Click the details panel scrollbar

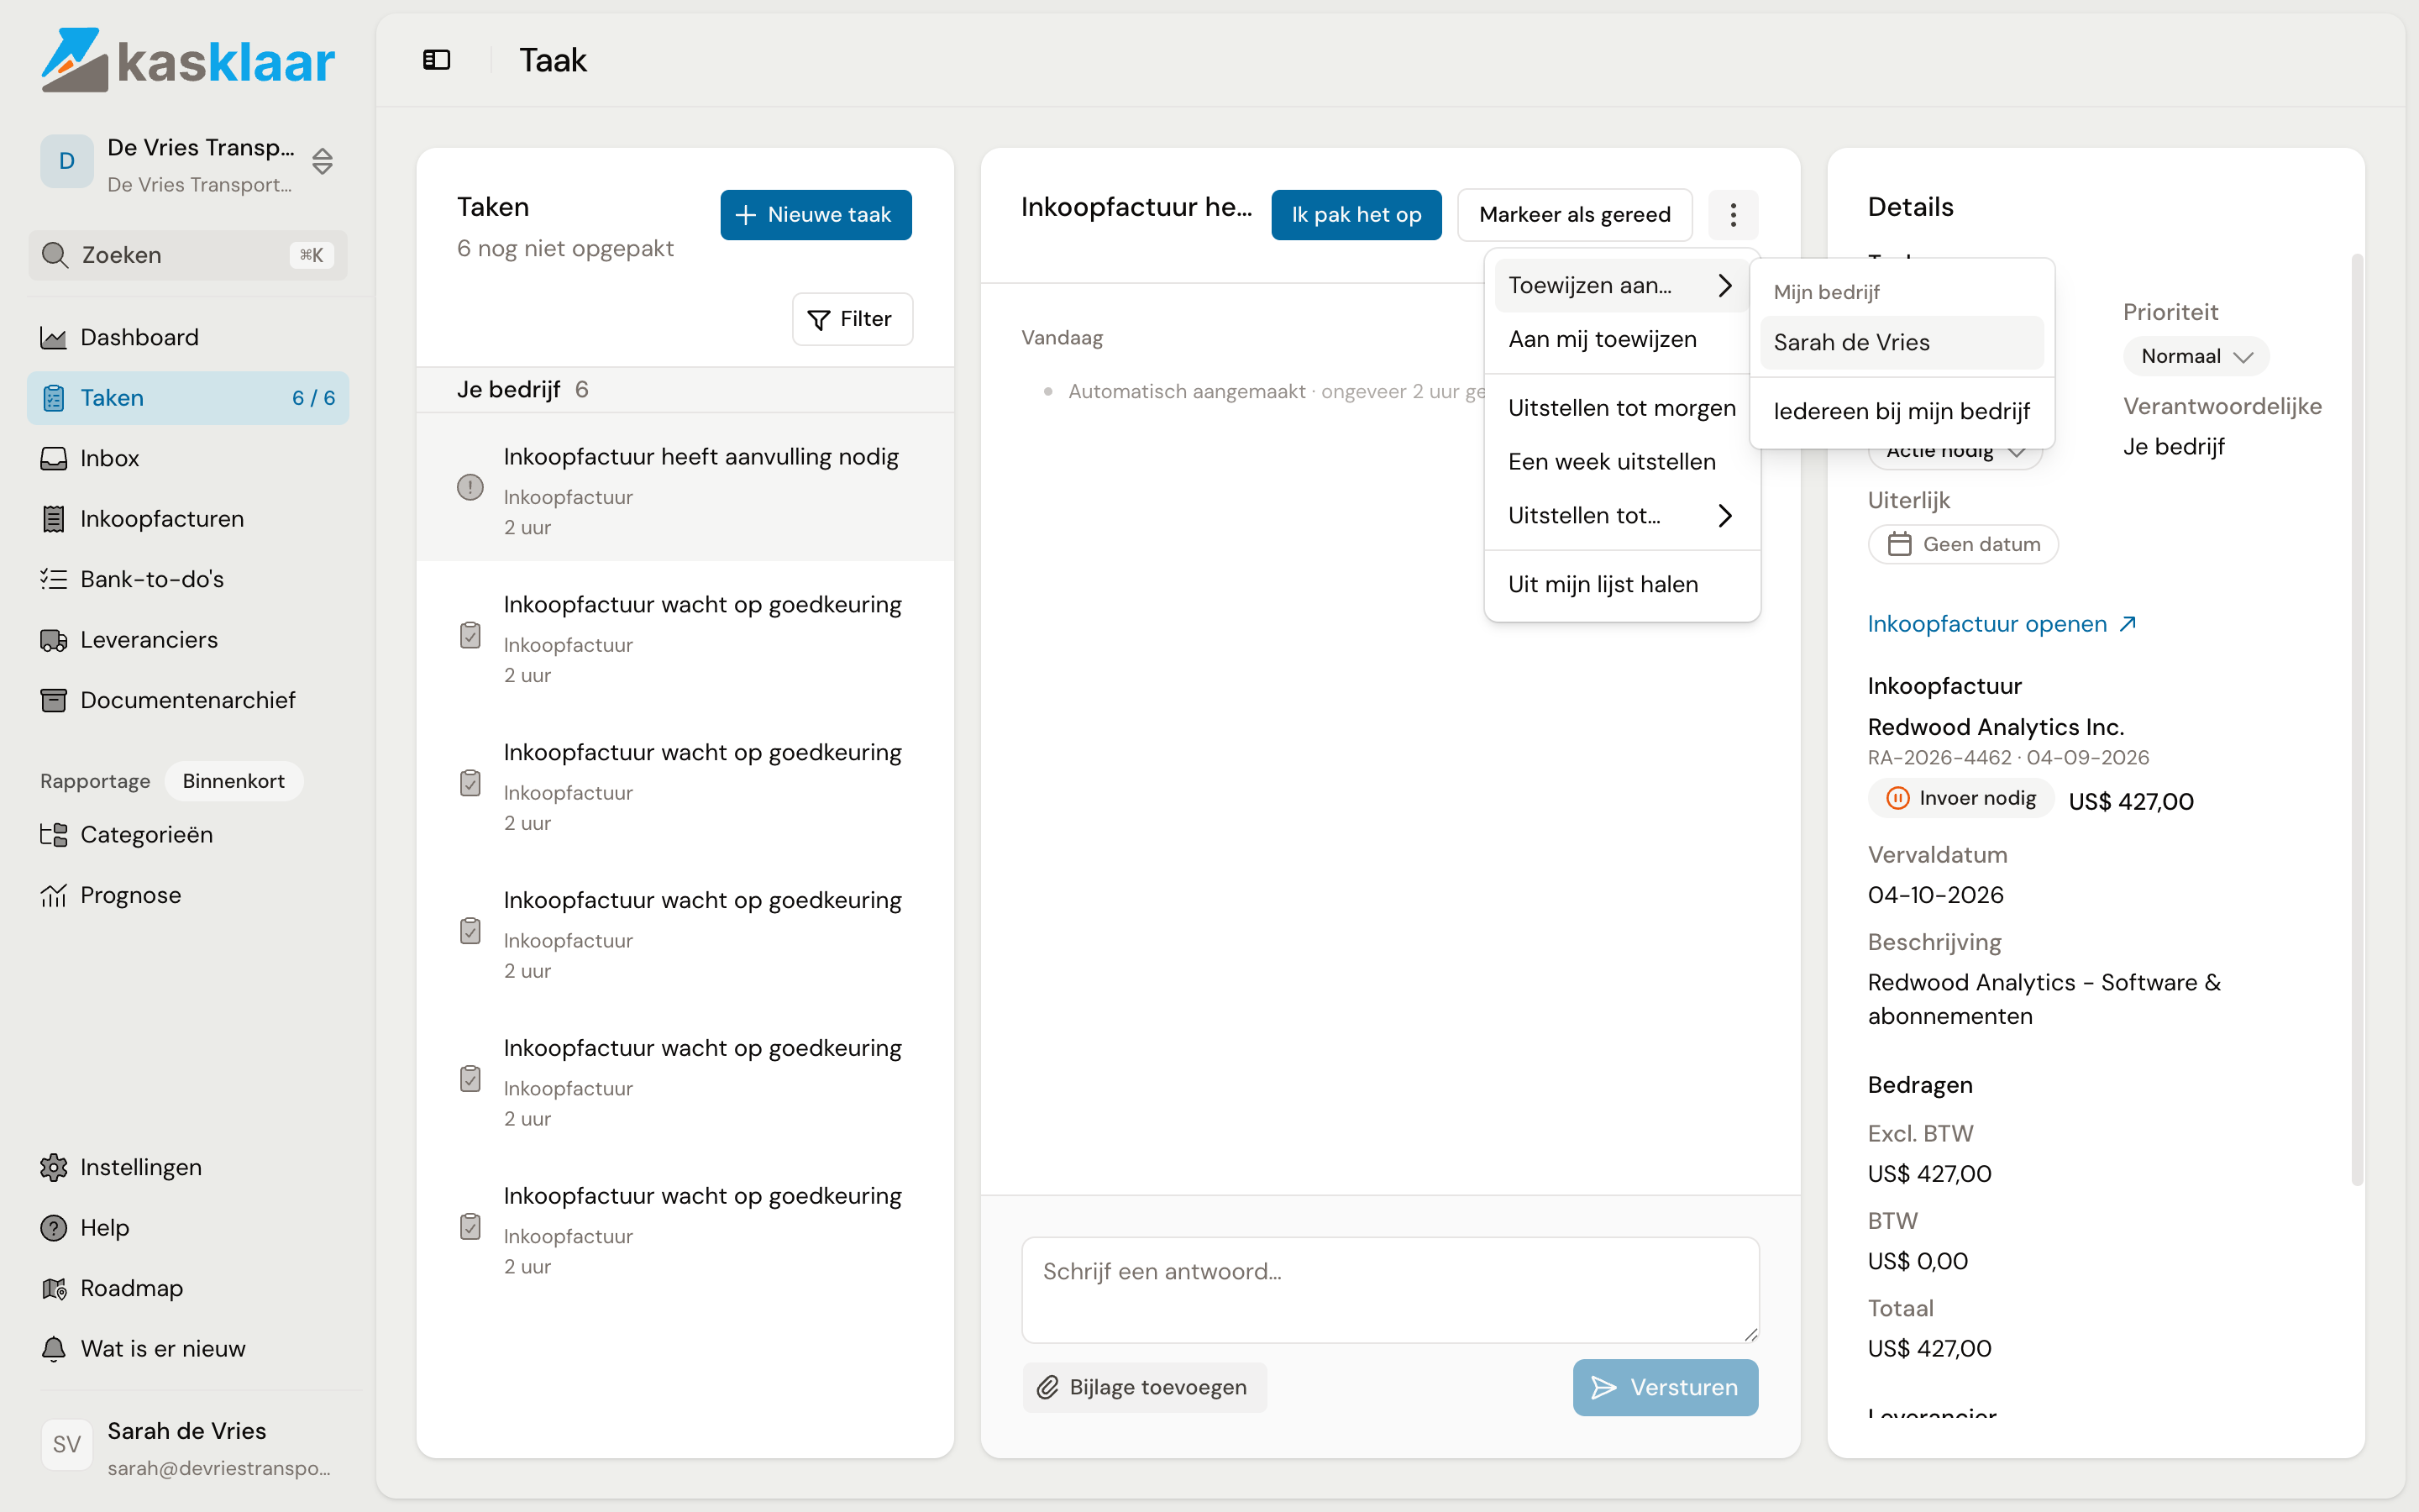point(2357,720)
